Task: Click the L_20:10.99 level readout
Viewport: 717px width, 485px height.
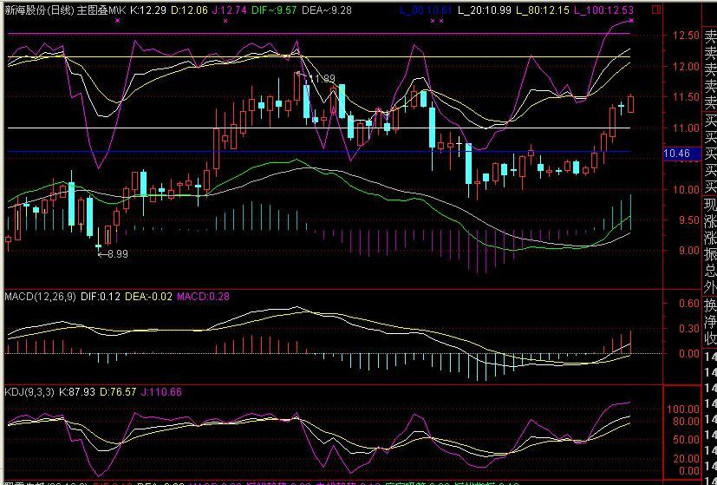Action: [x=484, y=10]
